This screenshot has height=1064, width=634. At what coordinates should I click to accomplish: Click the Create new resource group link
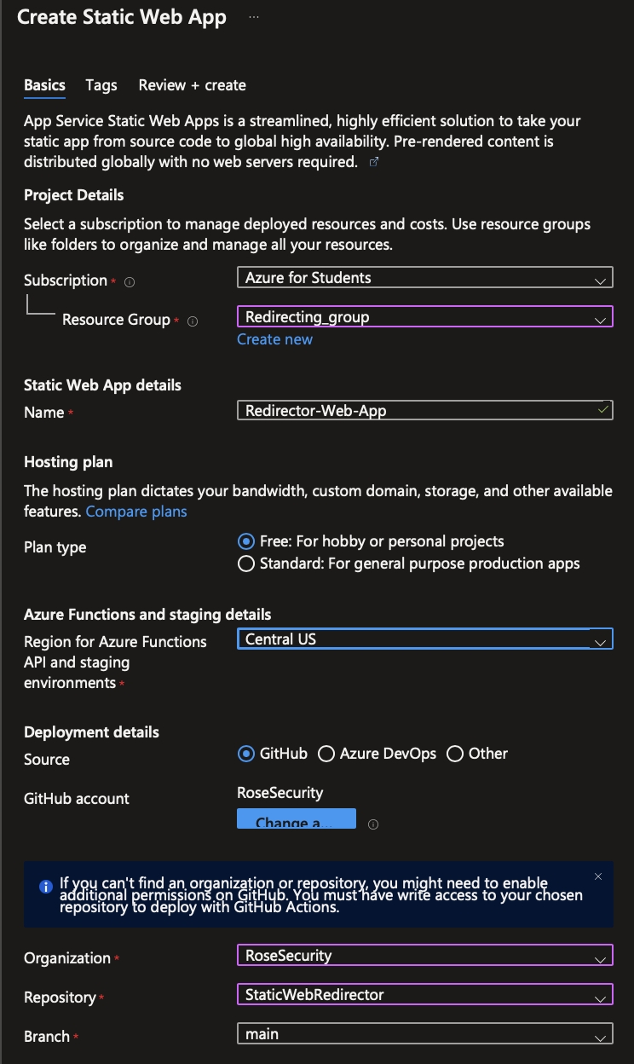(274, 339)
